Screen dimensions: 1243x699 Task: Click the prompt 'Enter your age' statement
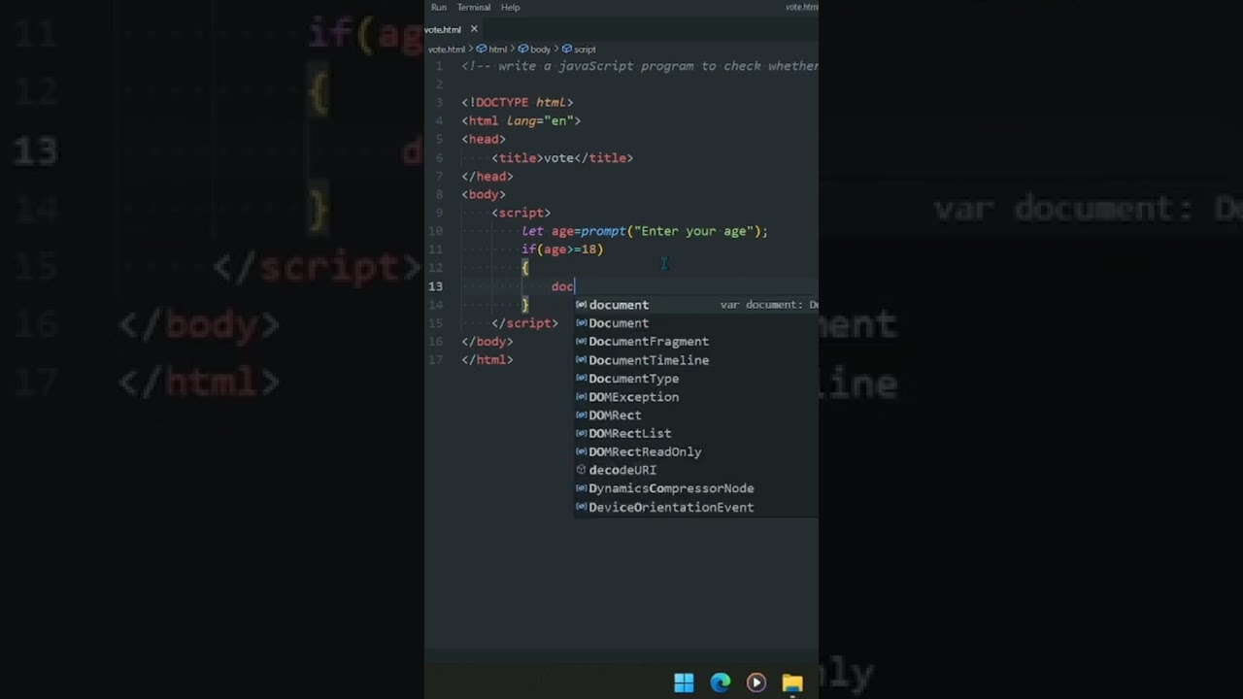[645, 231]
